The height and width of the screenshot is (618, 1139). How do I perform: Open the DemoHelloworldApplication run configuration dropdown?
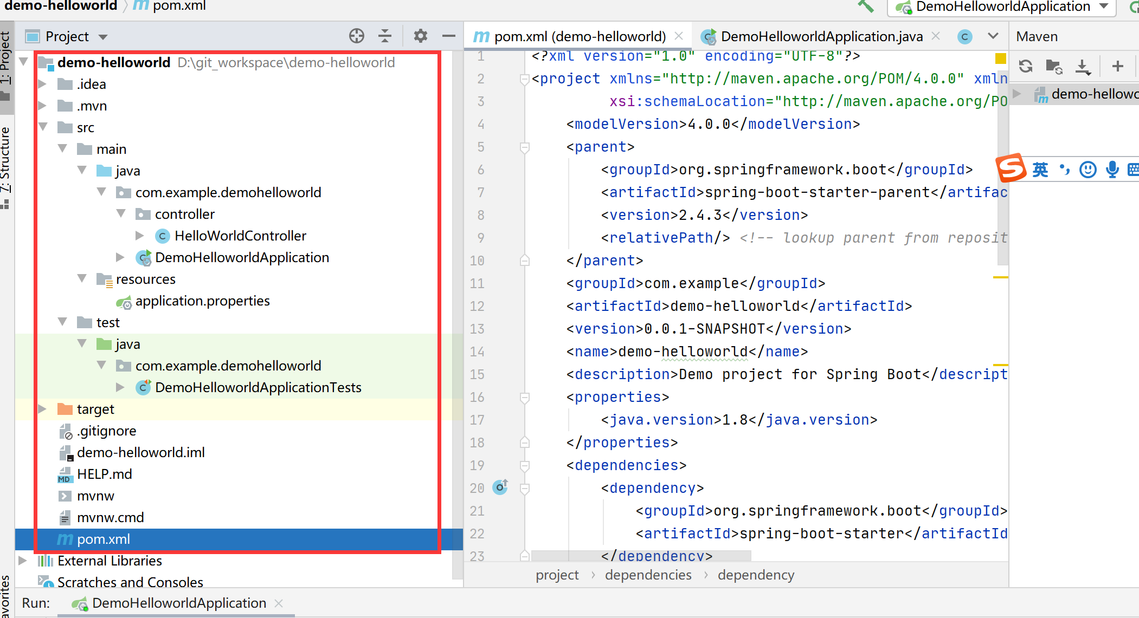tap(1105, 7)
